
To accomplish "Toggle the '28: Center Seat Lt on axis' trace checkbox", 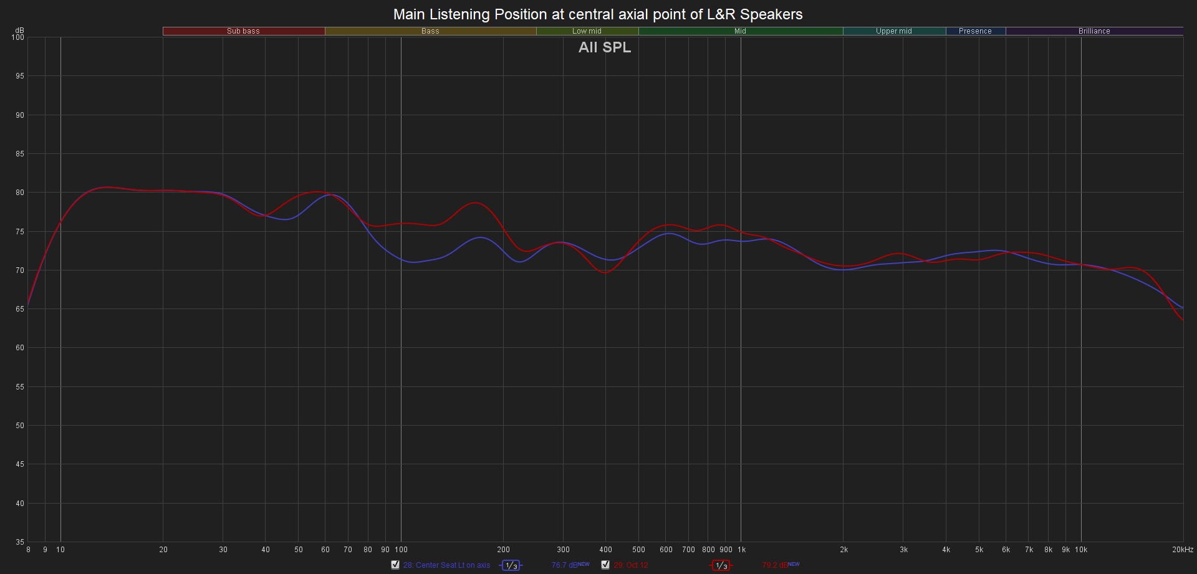I will (x=395, y=565).
